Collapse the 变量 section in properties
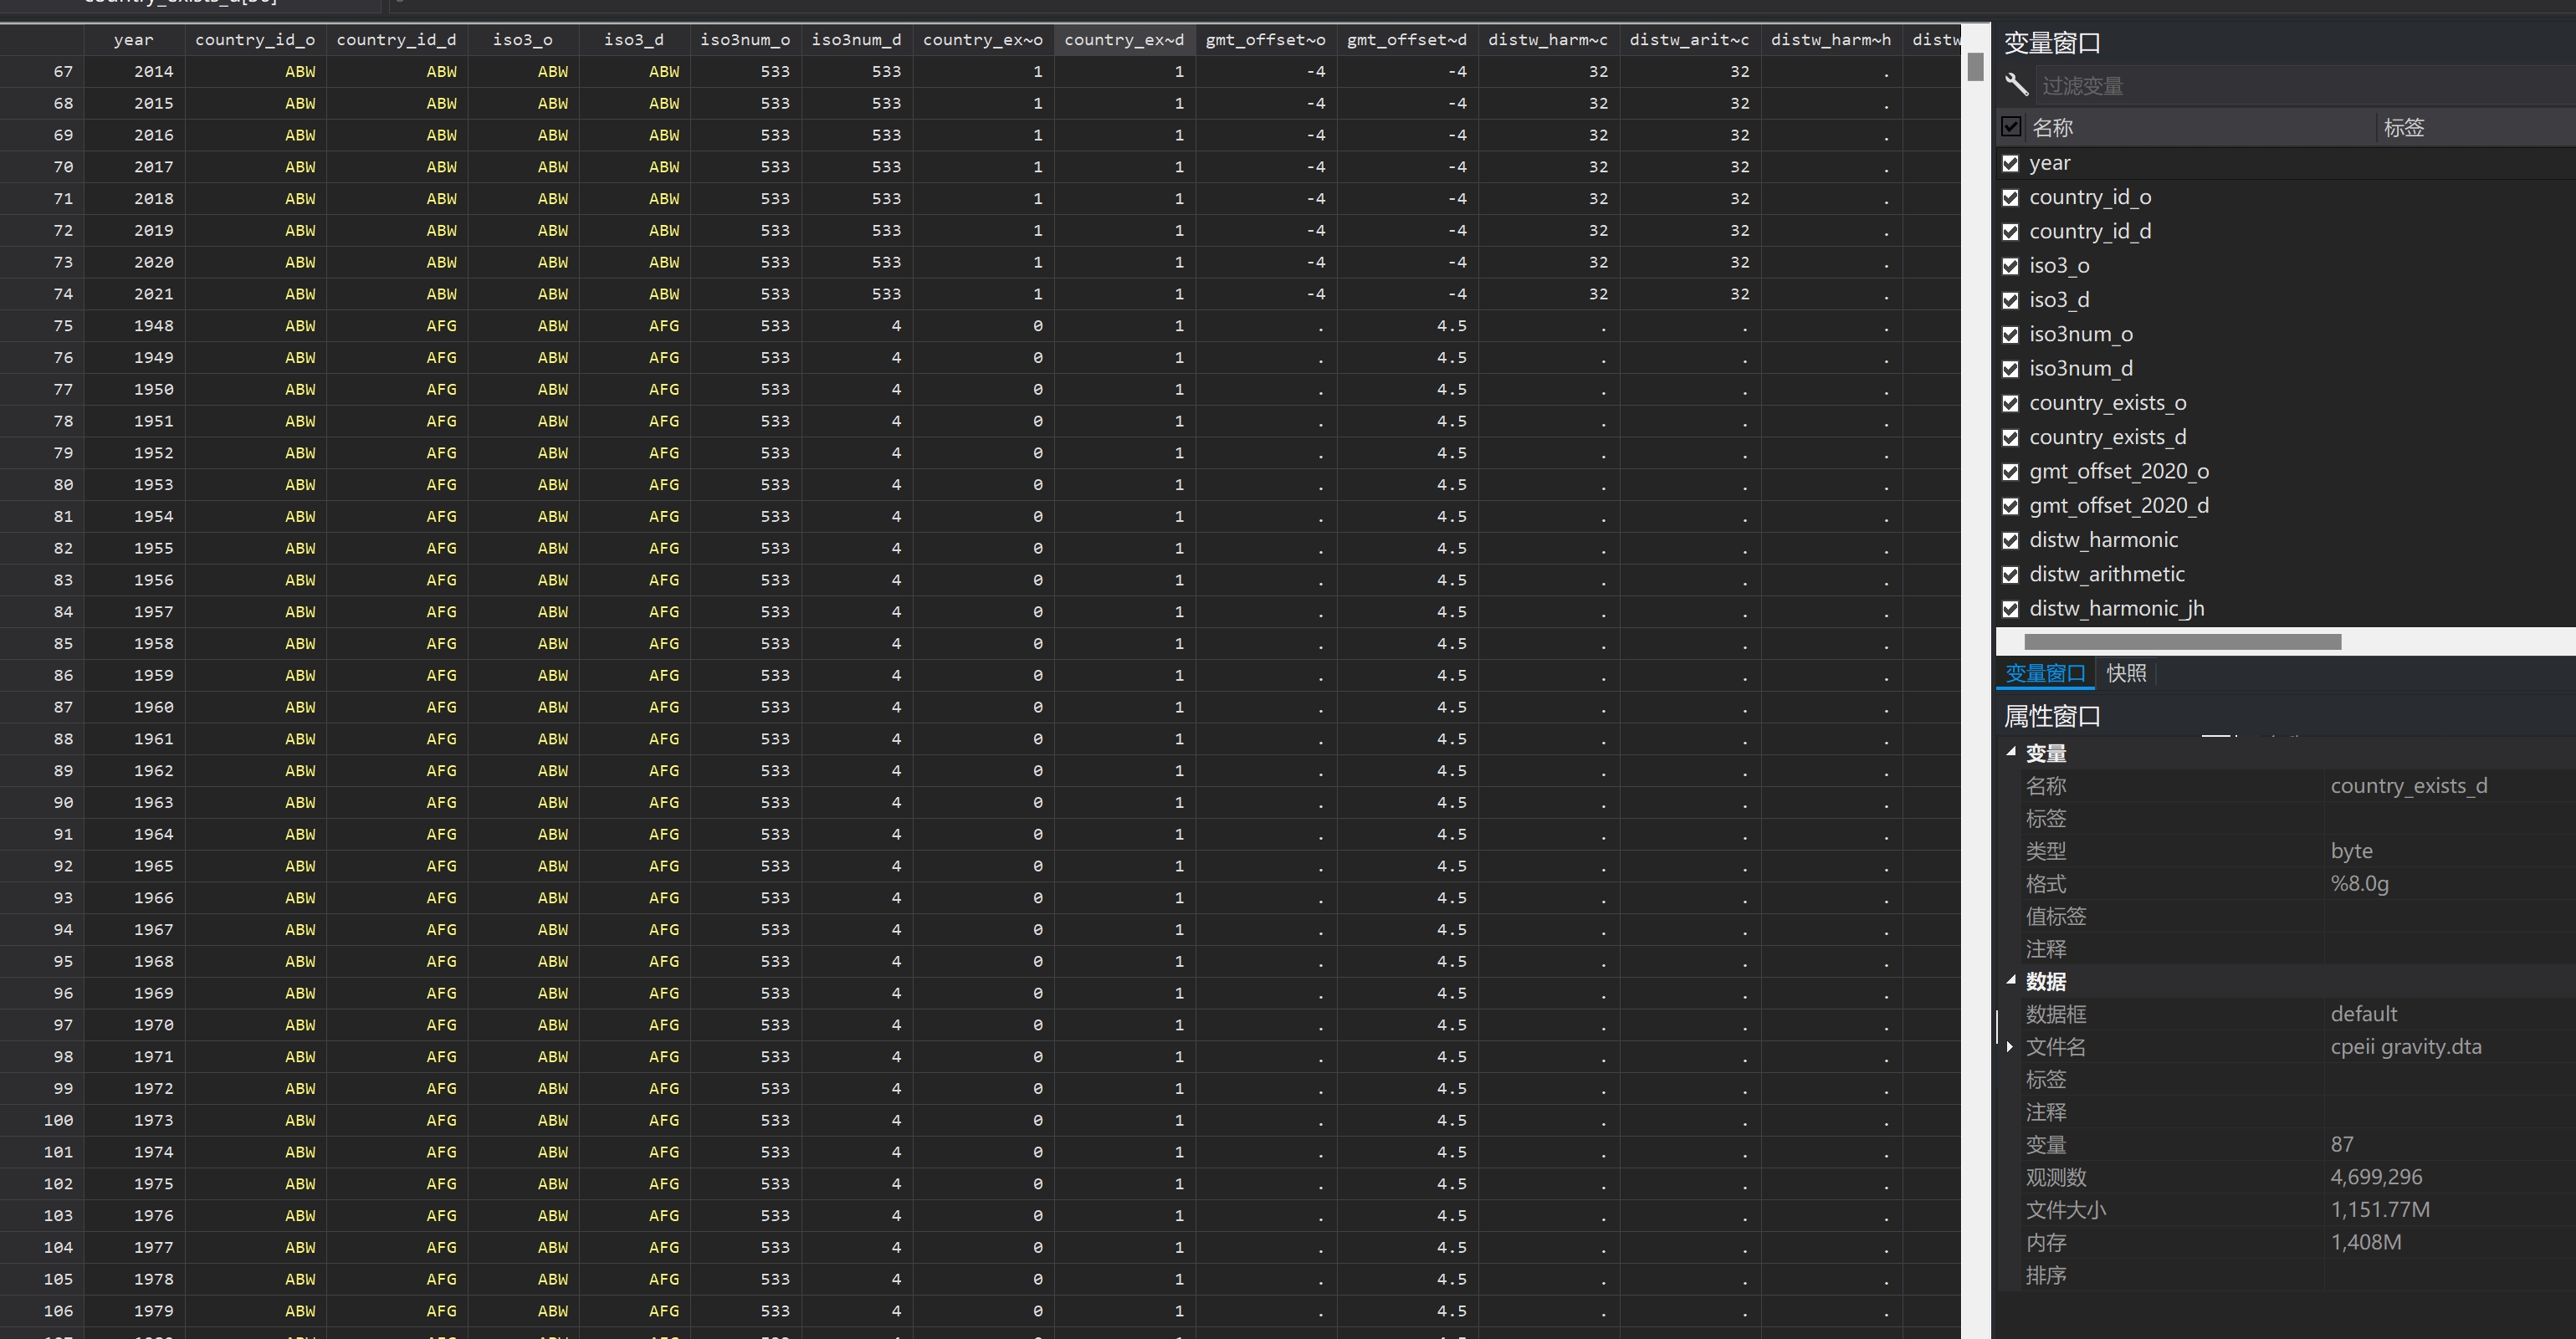Image resolution: width=2576 pixels, height=1339 pixels. [2011, 752]
